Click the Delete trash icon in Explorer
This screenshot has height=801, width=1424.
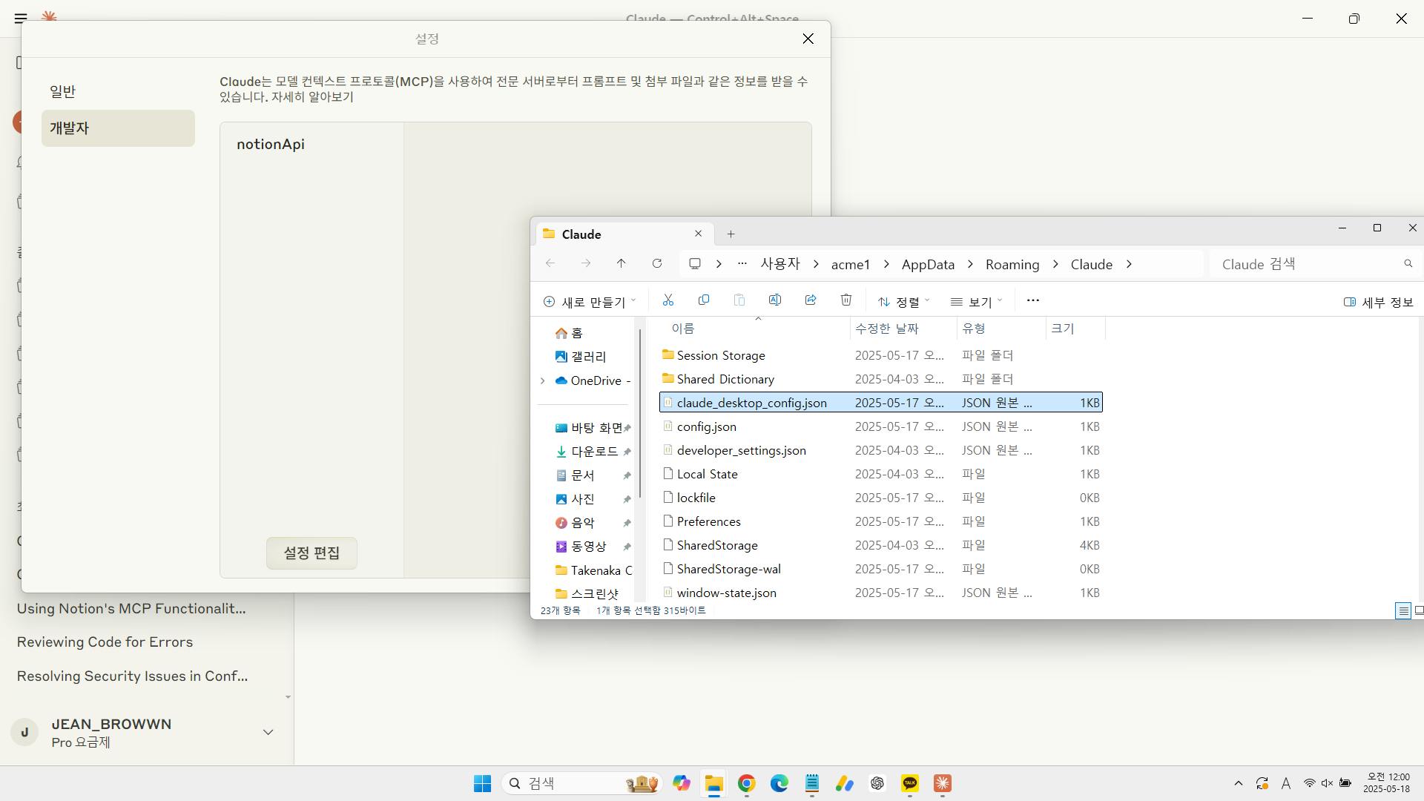(x=846, y=300)
